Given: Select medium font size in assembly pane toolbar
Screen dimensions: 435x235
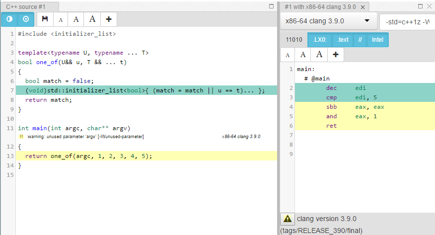Looking at the screenshot, I should click(x=303, y=55).
